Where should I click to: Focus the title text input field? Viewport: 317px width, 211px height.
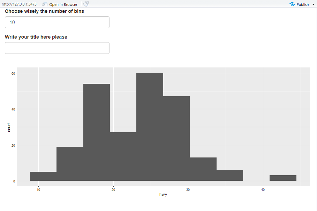click(57, 48)
